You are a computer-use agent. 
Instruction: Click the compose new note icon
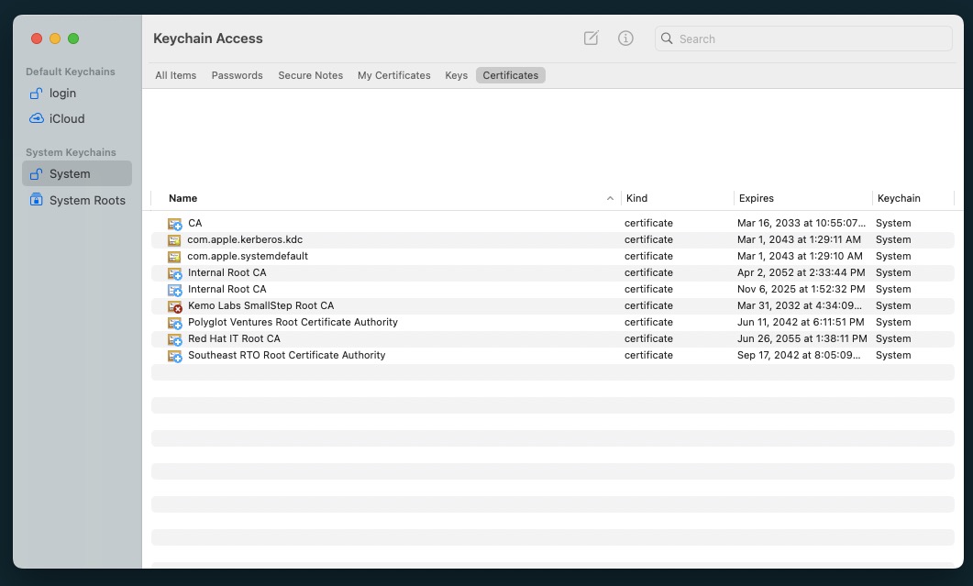[592, 39]
